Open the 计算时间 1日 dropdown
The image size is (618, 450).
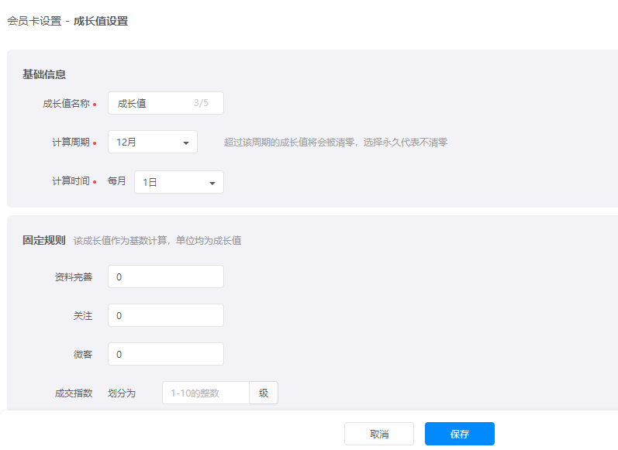179,182
